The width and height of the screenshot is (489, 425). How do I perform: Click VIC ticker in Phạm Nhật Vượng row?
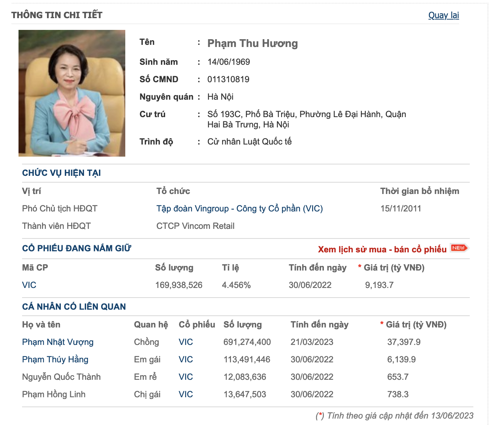[186, 342]
